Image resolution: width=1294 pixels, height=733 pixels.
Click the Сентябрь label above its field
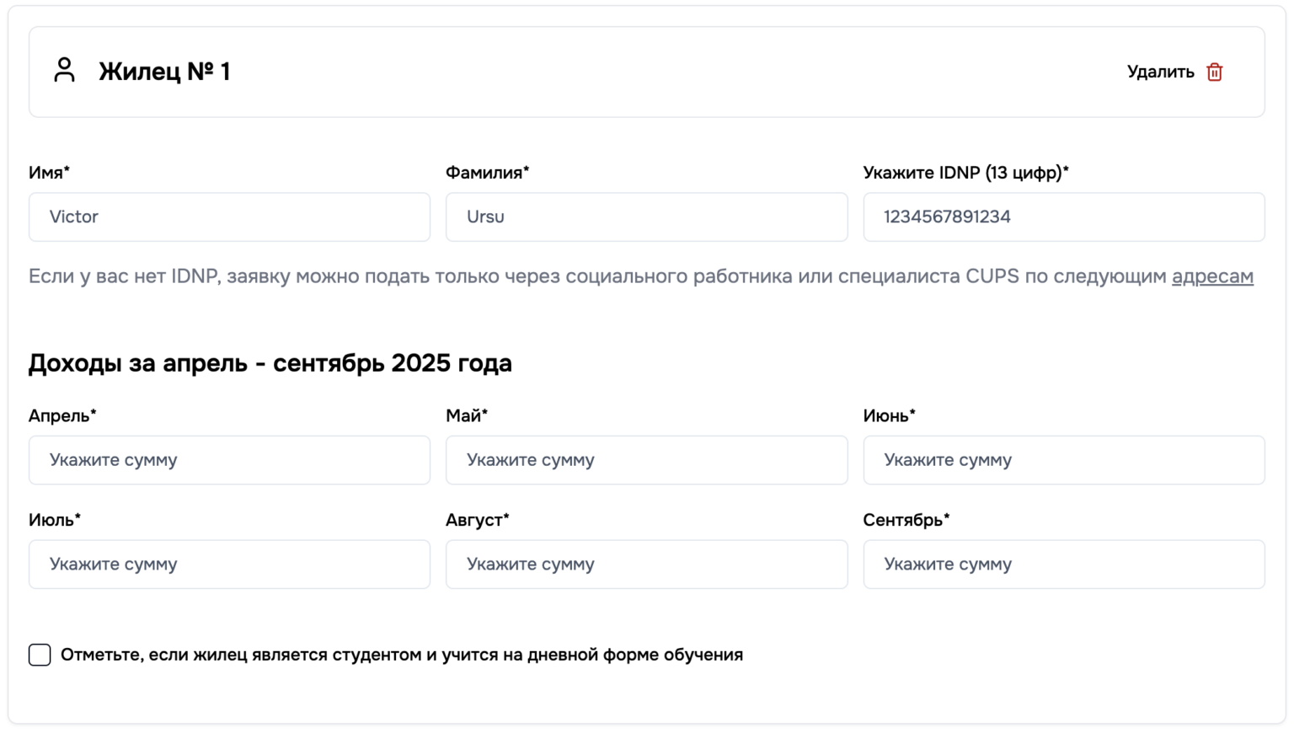906,520
